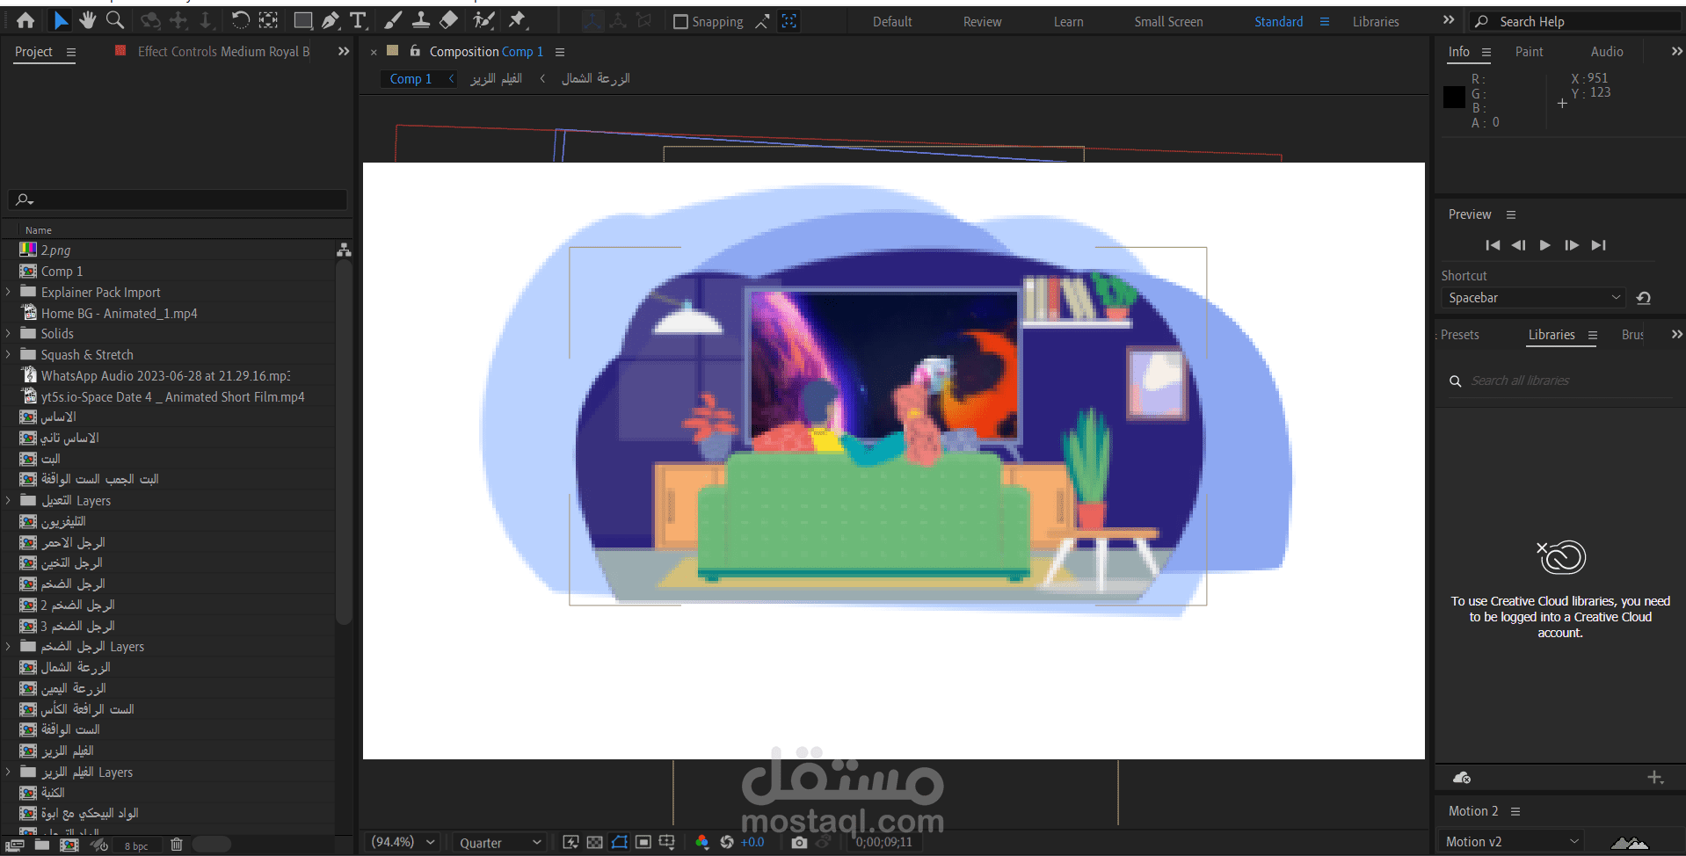Take a snapshot of the composition view

click(799, 841)
